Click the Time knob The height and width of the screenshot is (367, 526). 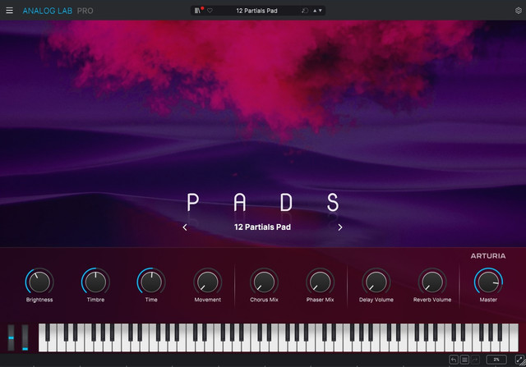click(151, 282)
